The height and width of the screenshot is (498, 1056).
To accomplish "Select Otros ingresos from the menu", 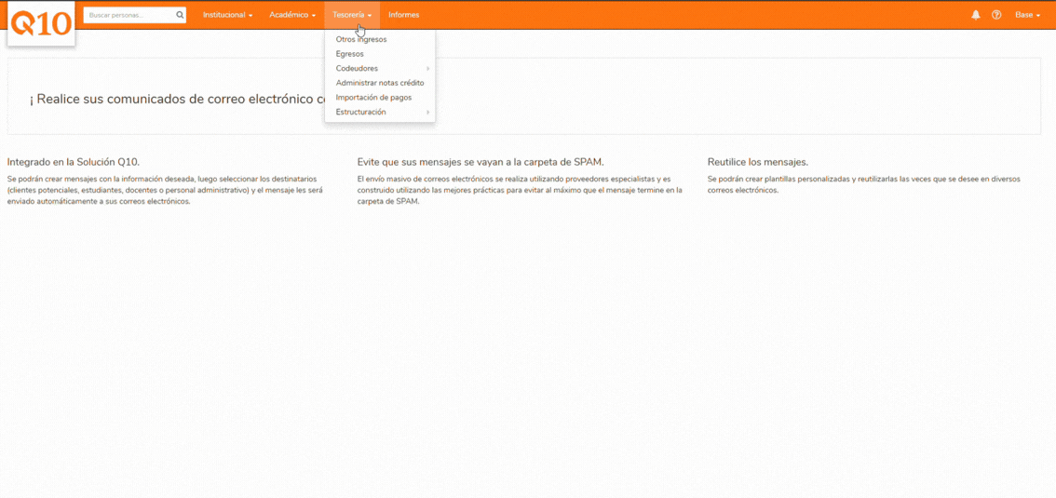I will 380,39.
